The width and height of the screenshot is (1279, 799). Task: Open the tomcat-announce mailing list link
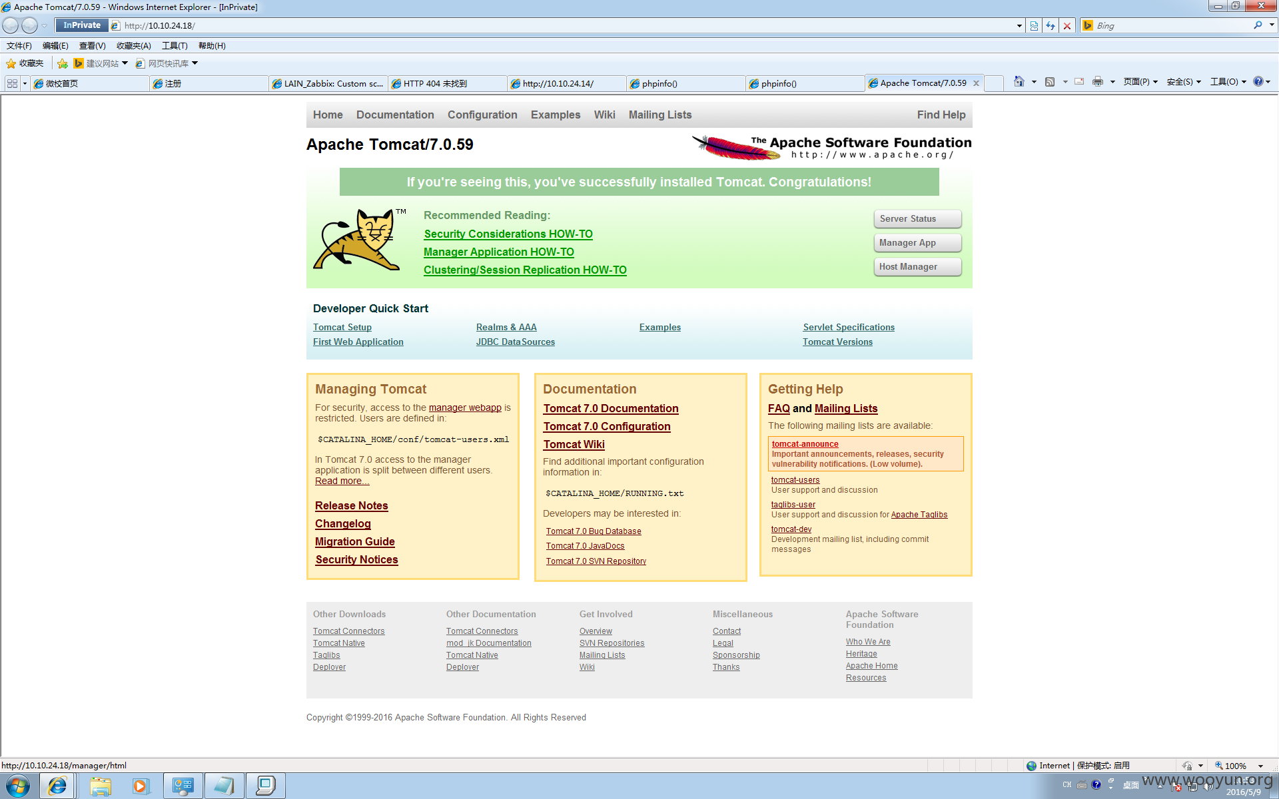(x=805, y=444)
